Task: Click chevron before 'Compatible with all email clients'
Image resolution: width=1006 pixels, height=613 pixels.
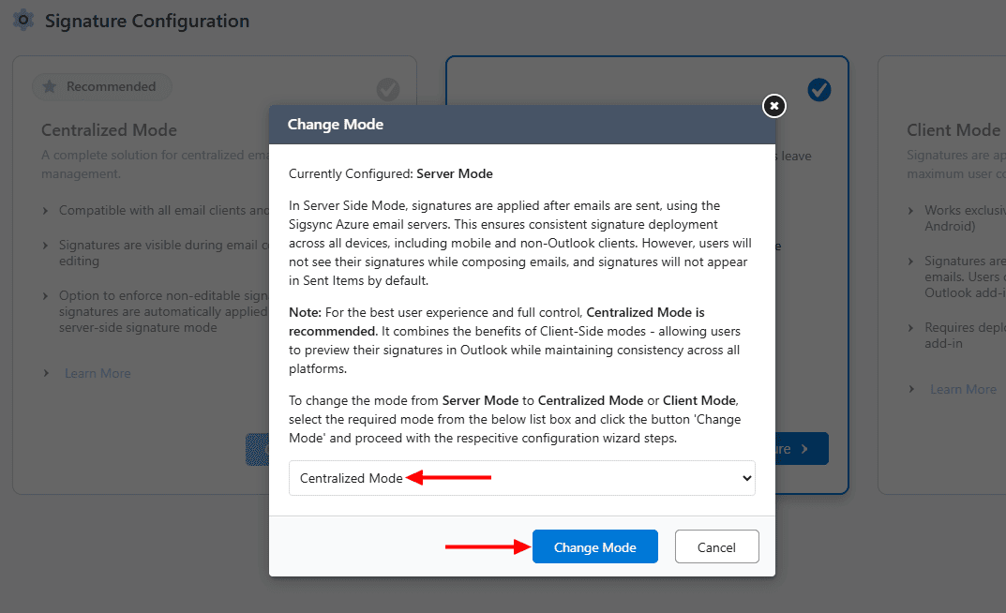Action: click(46, 211)
